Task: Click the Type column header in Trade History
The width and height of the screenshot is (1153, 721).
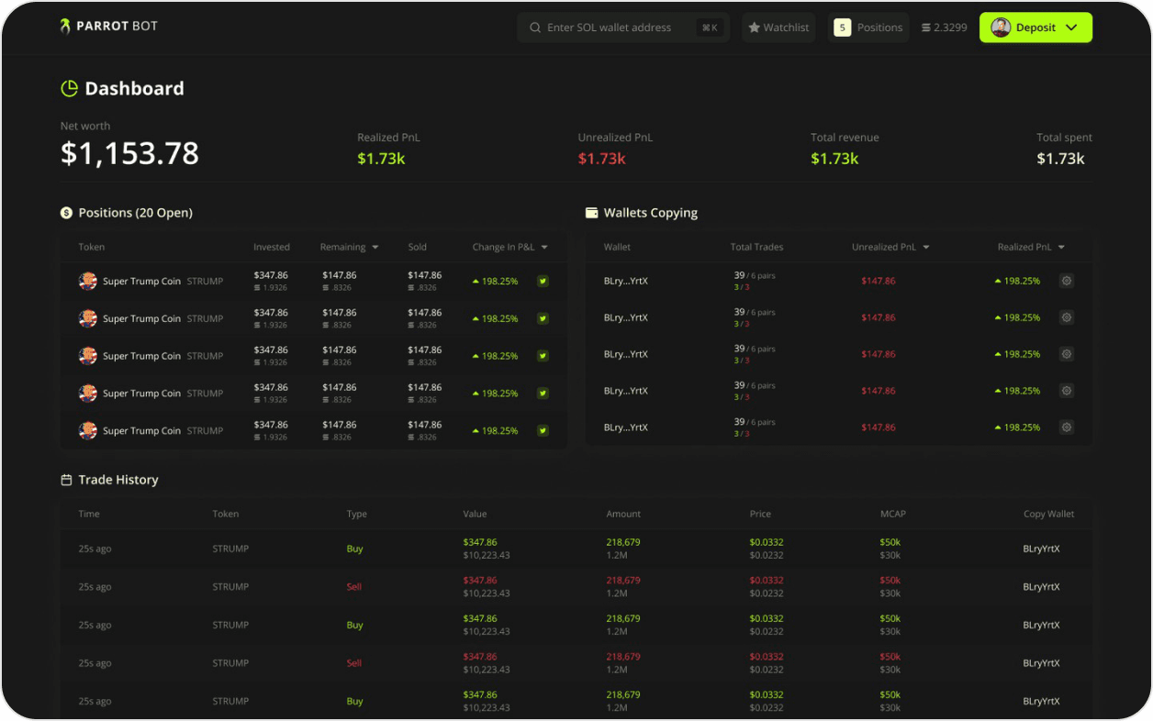Action: click(357, 514)
